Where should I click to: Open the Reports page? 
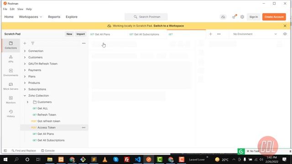(x=54, y=17)
